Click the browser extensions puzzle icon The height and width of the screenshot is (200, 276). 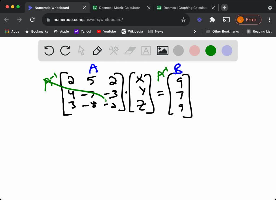[x=212, y=20]
